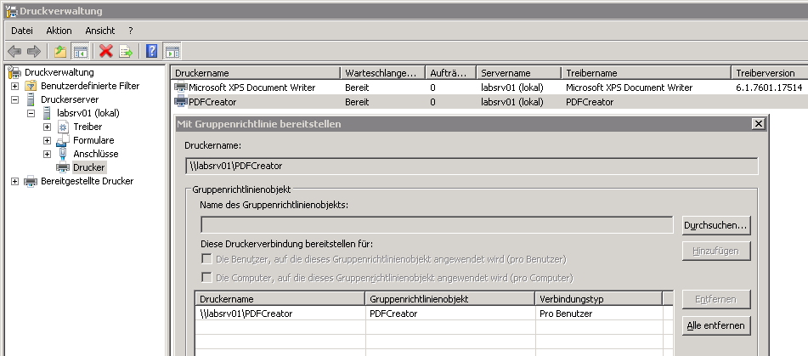Image resolution: width=808 pixels, height=356 pixels.
Task: Open Help via blue question mark icon
Action: 152,51
